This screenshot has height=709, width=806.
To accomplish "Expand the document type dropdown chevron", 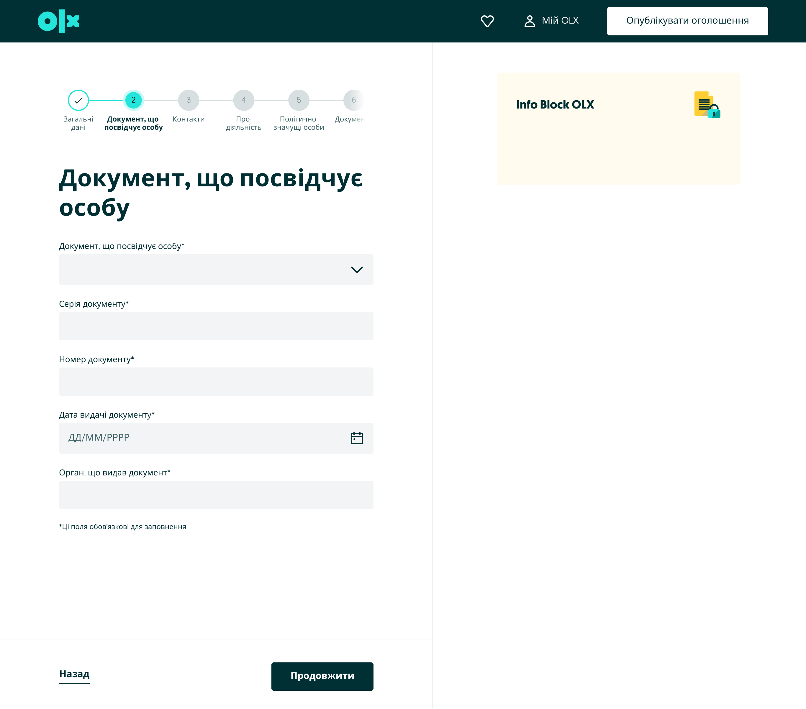I will pos(356,270).
